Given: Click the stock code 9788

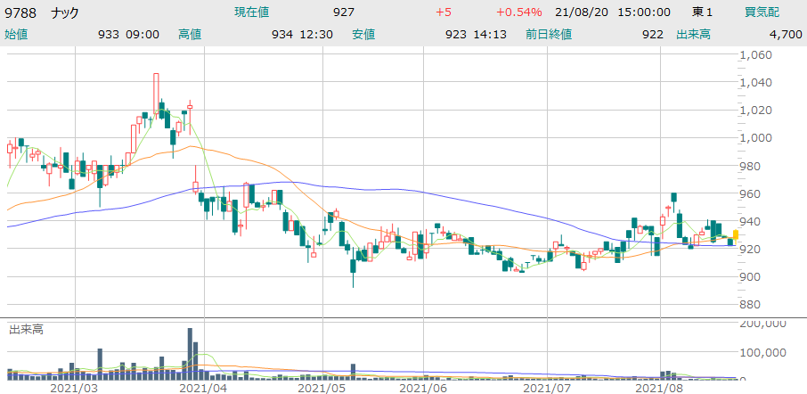Looking at the screenshot, I should tap(21, 12).
